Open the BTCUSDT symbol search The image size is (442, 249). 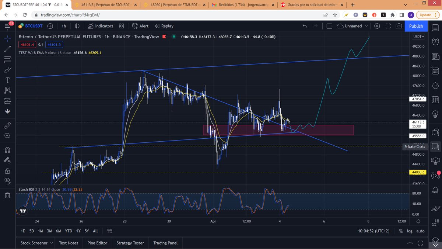pos(31,26)
